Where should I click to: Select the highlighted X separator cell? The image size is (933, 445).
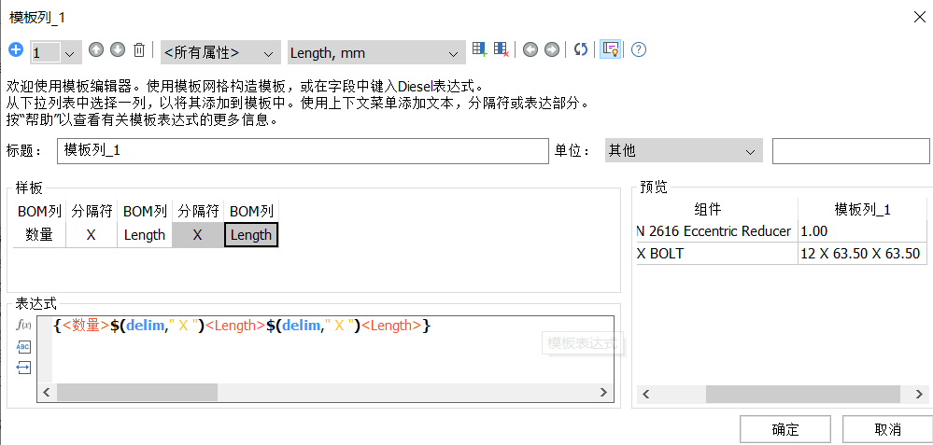(198, 235)
